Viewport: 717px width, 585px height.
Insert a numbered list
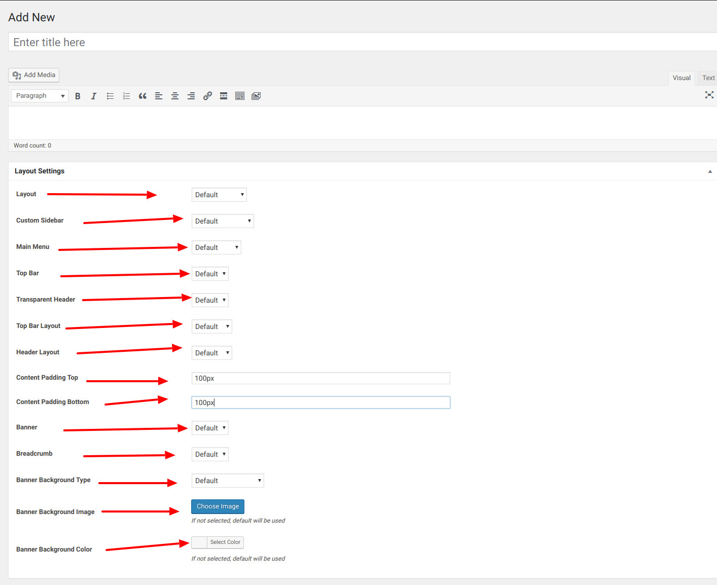(x=126, y=96)
